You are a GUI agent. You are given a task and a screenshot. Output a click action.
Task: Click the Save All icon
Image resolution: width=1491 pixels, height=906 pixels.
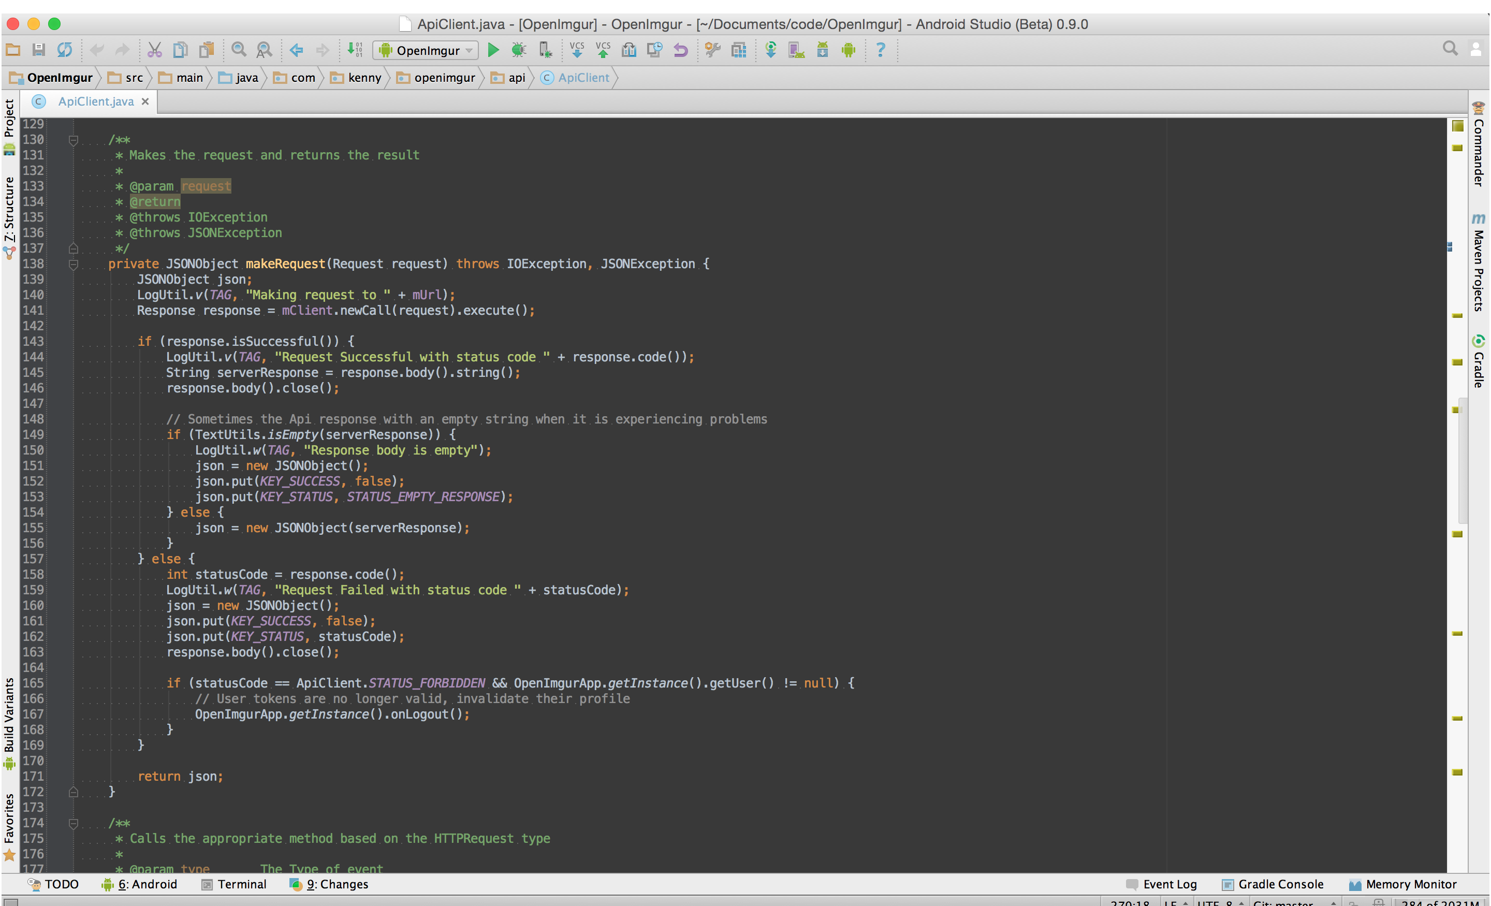point(39,50)
